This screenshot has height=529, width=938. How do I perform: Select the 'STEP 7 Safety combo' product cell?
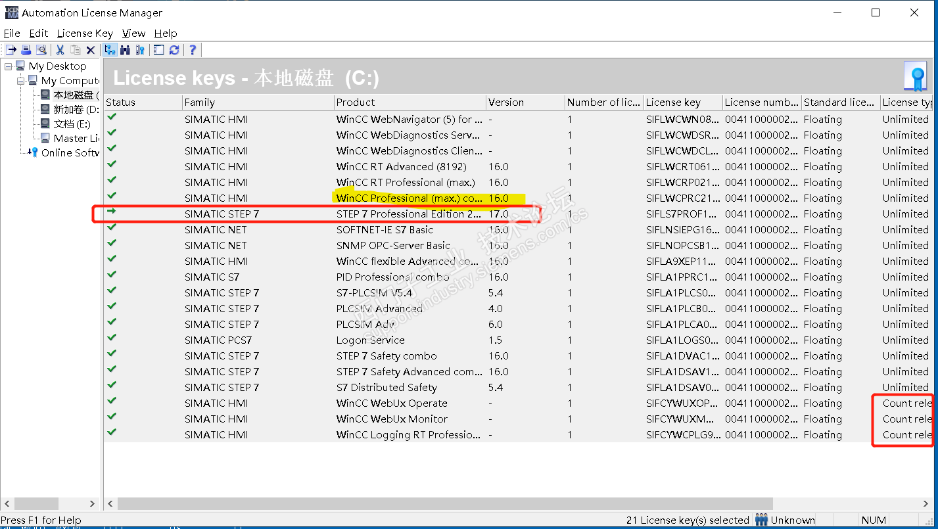(x=387, y=356)
